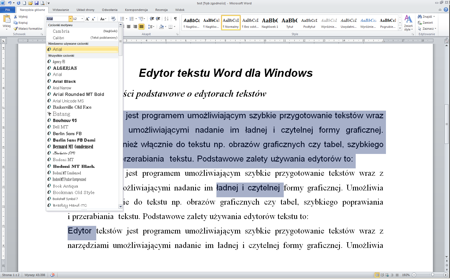Open the Change Case Aa dropdown
Screen dimensions: 450x279
pyautogui.click(x=103, y=19)
